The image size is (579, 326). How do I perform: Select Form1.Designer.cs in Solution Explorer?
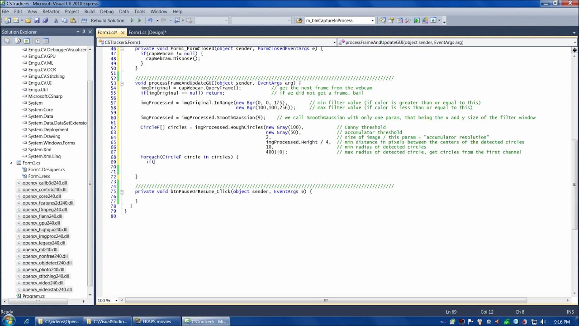coord(46,169)
